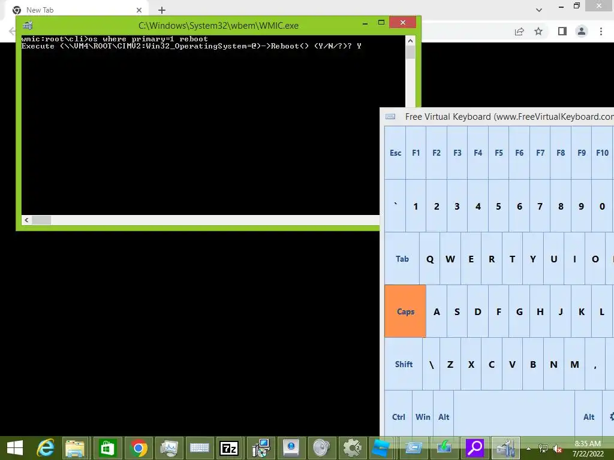This screenshot has width=614, height=460.
Task: Click the Z key
Action: 450,364
